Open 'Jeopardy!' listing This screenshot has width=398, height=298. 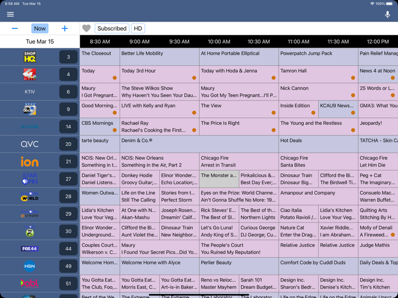378,127
